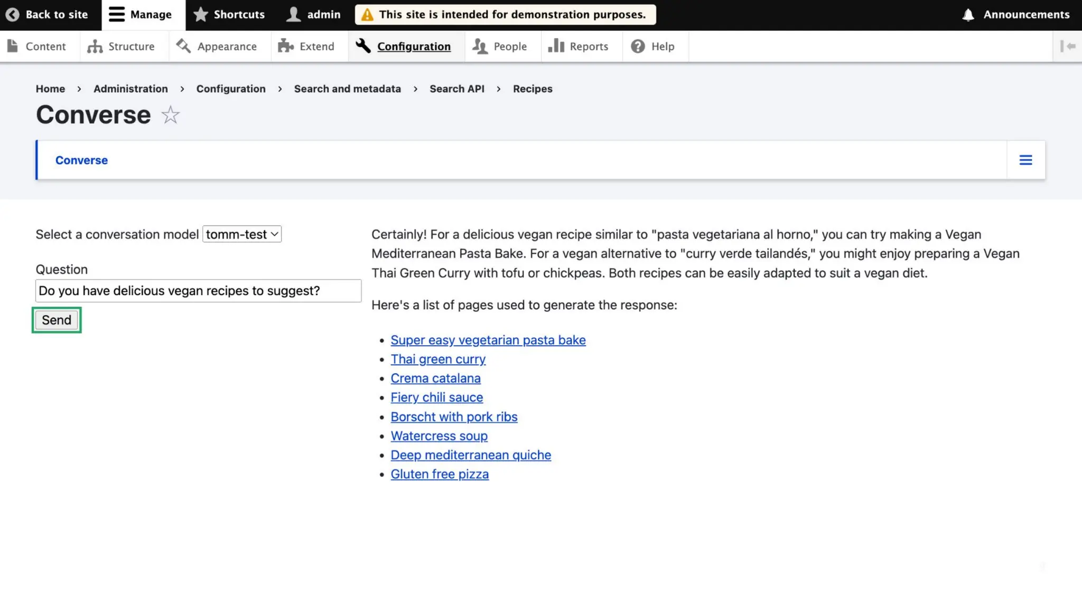Toggle the Manage menu tray

click(x=141, y=15)
